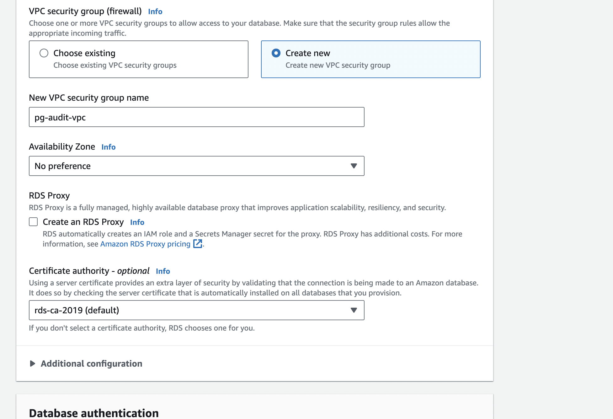This screenshot has width=613, height=419.
Task: Click the RDS Proxy section heading
Action: click(x=49, y=195)
